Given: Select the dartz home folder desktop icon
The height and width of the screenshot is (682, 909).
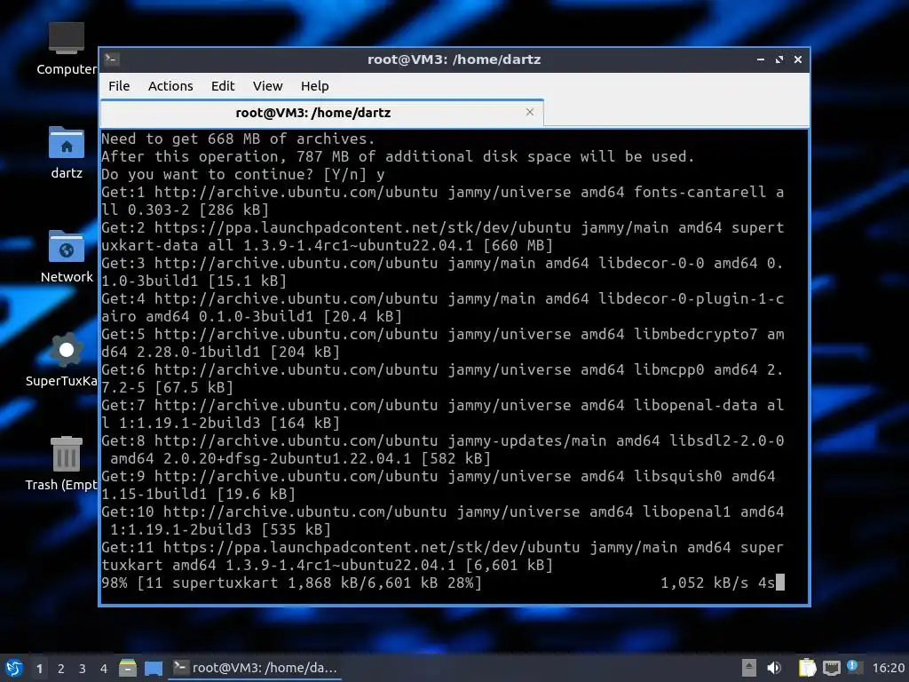Looking at the screenshot, I should [x=67, y=153].
